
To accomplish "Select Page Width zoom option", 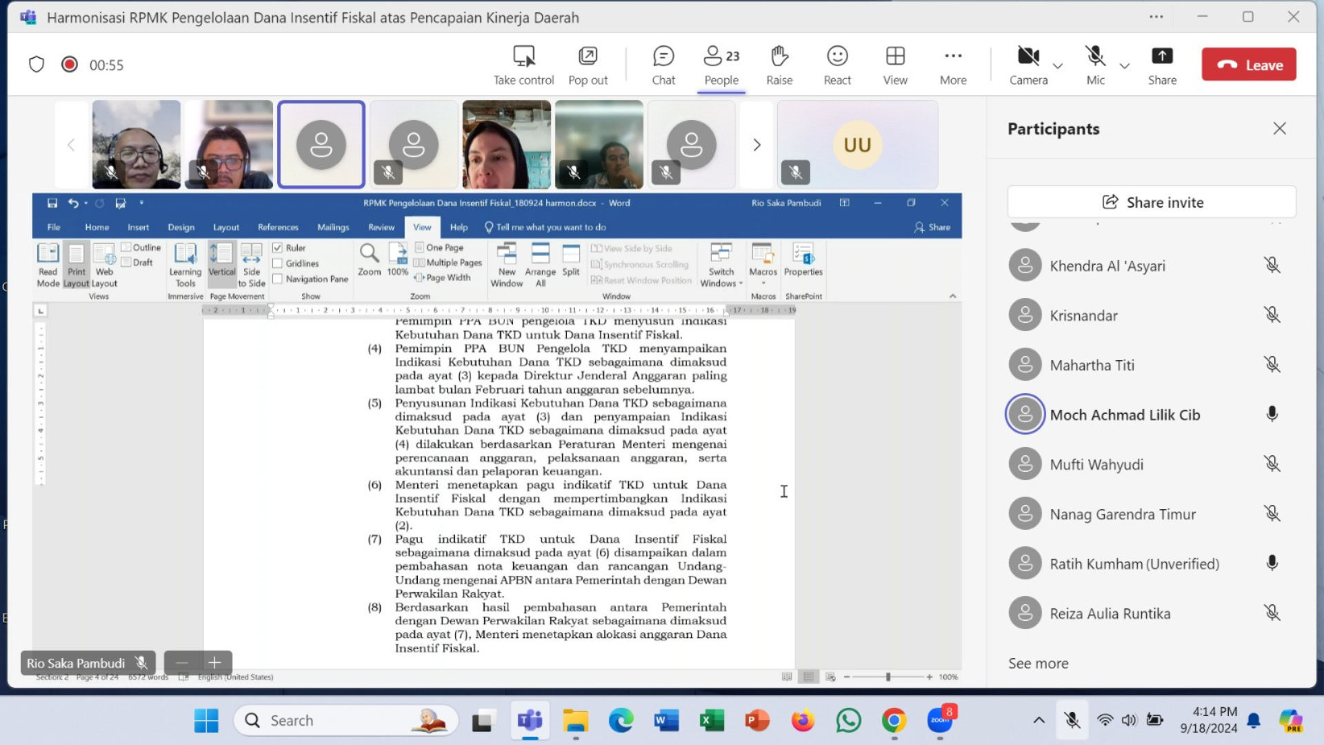I will point(443,277).
